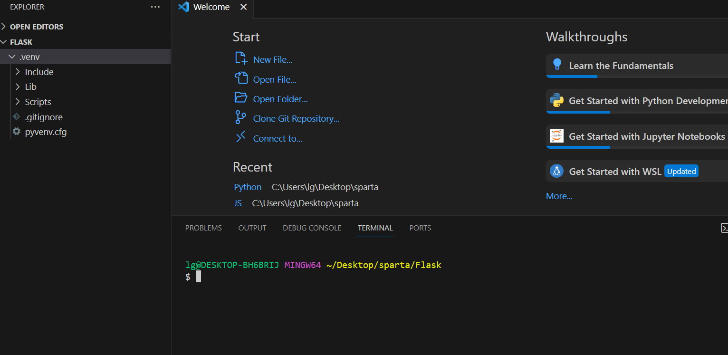Click the New File... link
The width and height of the screenshot is (728, 355).
pos(273,60)
